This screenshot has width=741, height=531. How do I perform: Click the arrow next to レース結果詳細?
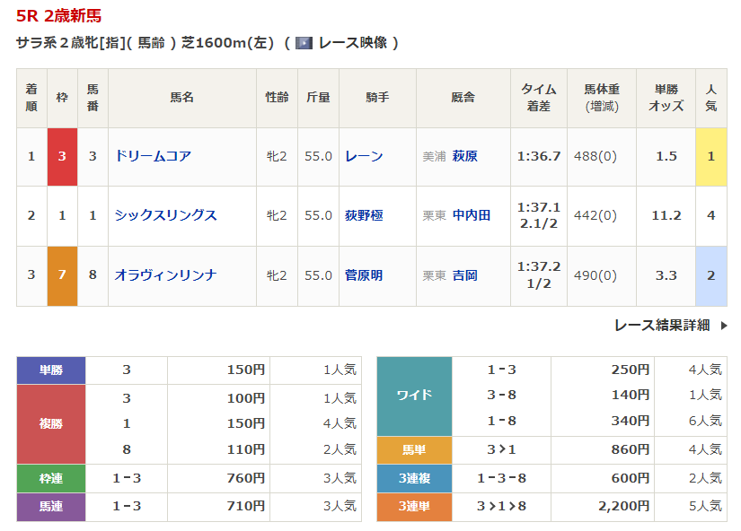tap(724, 326)
